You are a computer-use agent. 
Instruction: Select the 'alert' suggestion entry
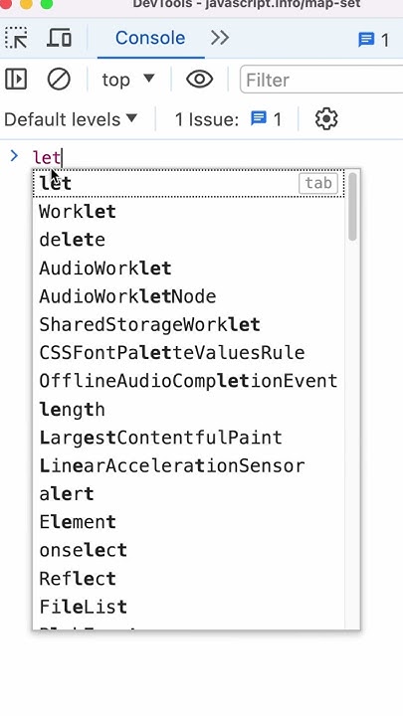click(x=188, y=494)
